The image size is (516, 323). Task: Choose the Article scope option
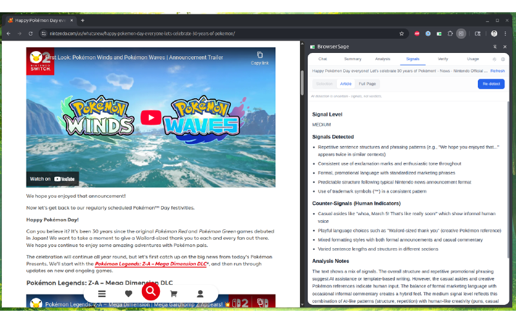tap(346, 84)
